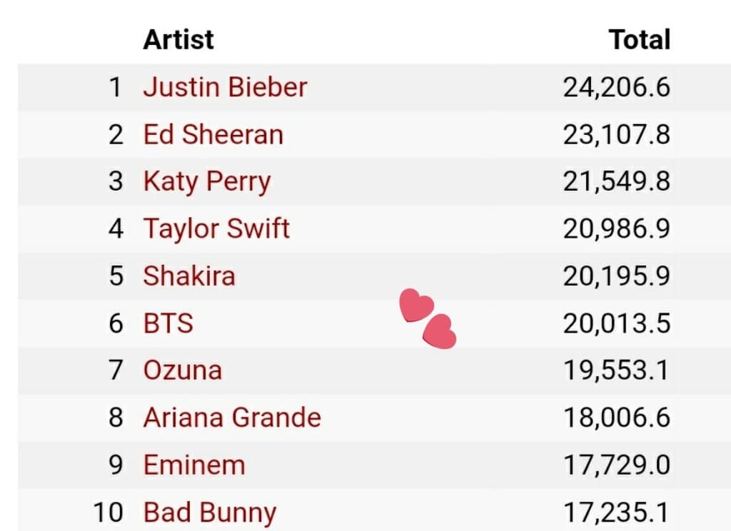Click the upper-left pink heart sticker
The height and width of the screenshot is (531, 731).
(416, 305)
